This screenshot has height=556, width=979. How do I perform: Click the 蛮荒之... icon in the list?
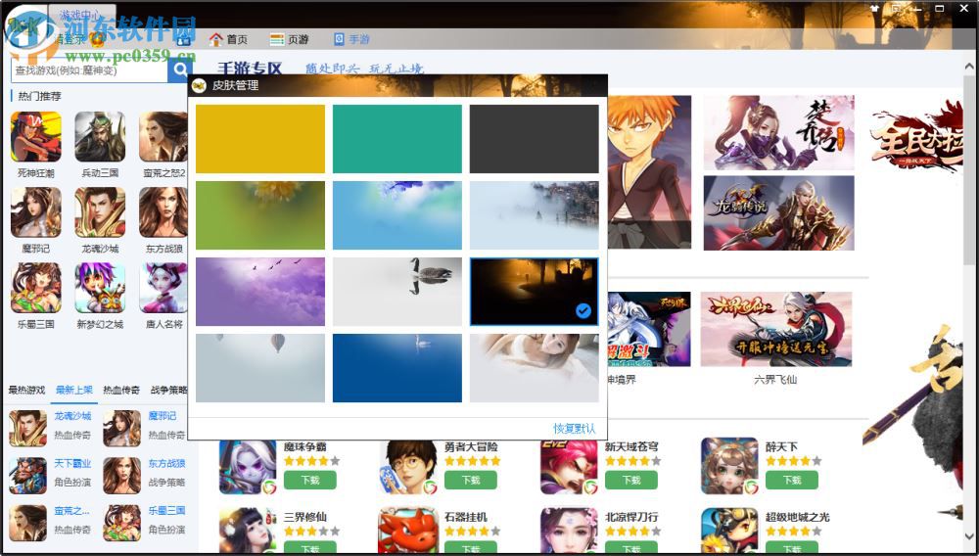pos(27,523)
